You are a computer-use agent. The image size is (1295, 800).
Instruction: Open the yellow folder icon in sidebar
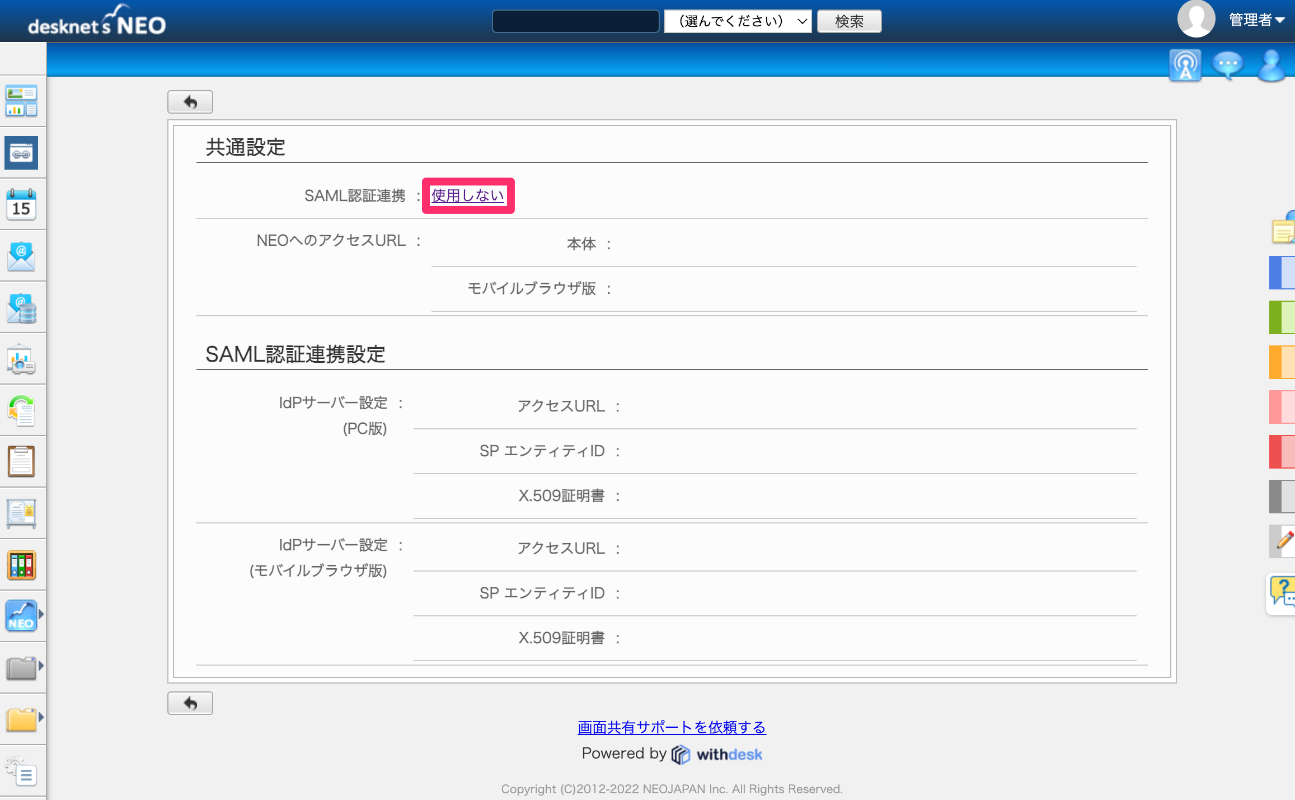[x=21, y=719]
